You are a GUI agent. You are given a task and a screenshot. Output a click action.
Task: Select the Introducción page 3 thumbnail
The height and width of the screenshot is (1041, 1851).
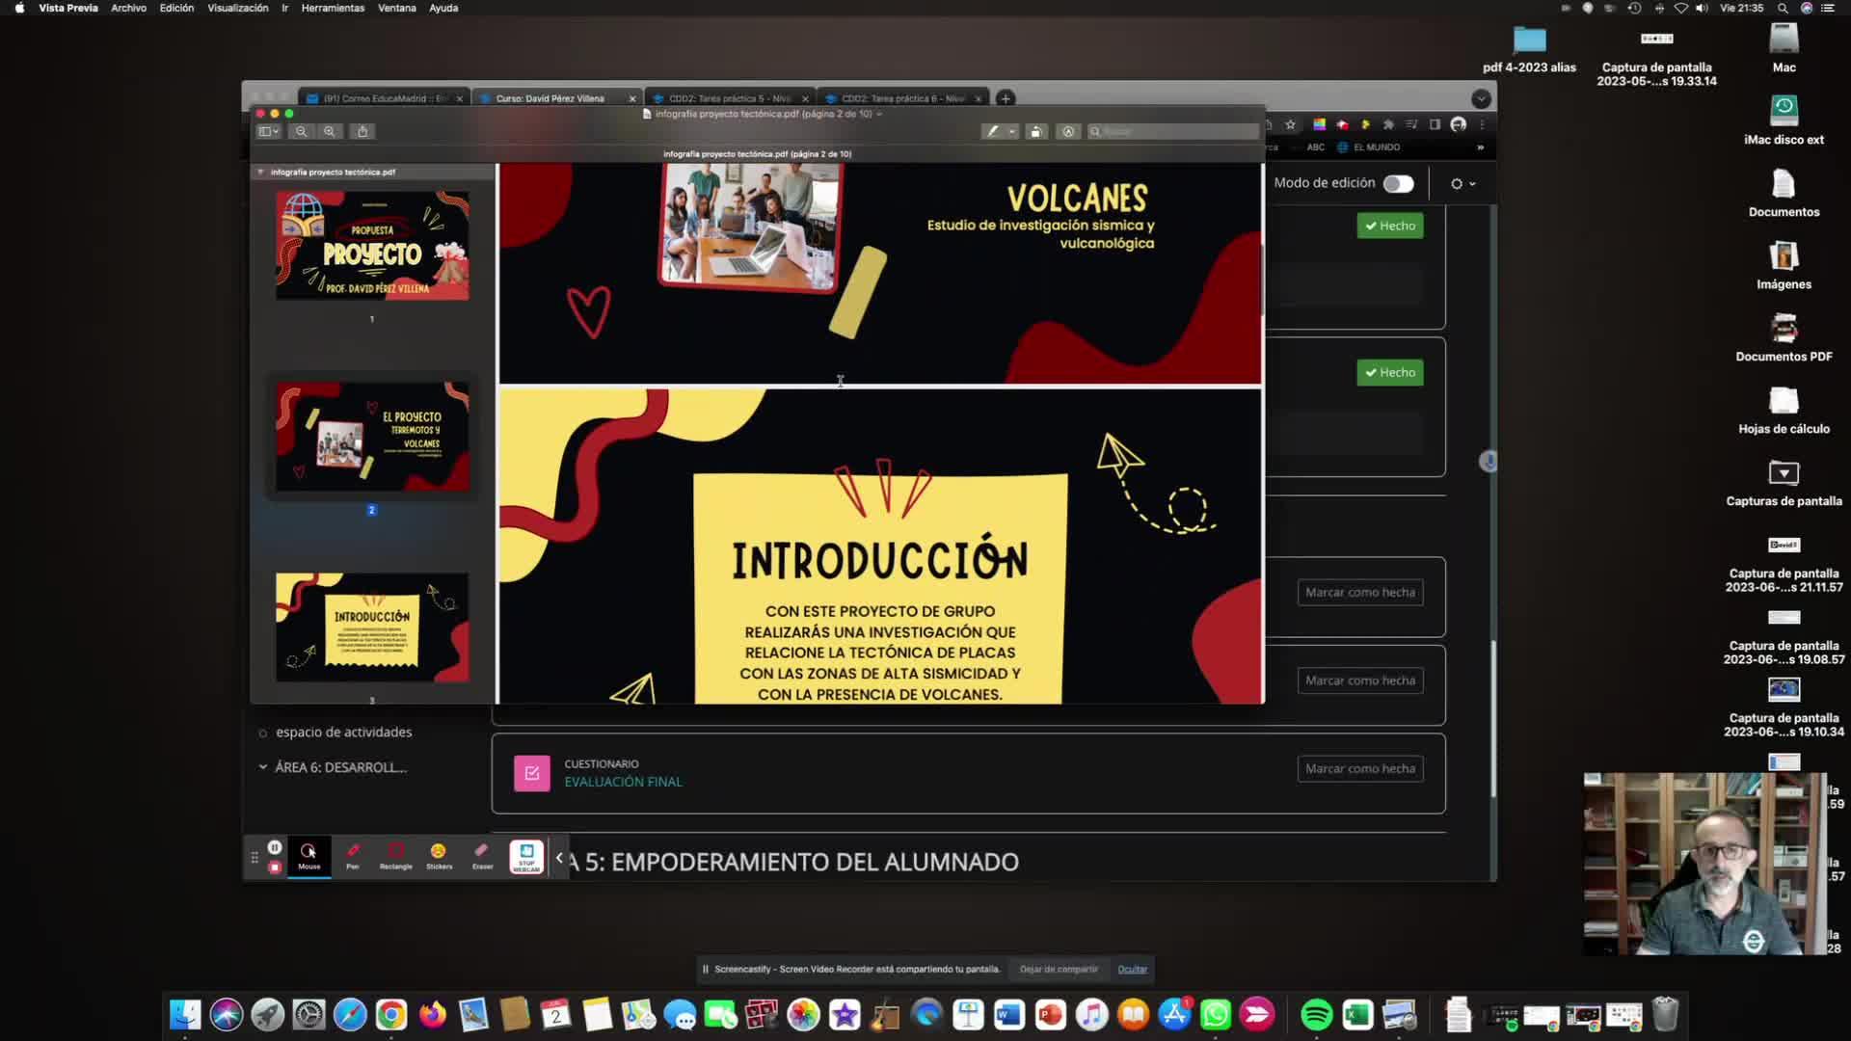(372, 627)
